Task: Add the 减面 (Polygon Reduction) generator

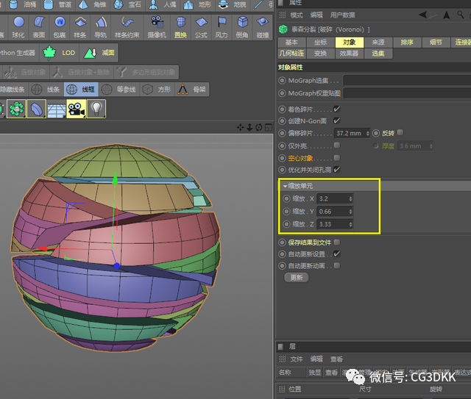Action: (x=99, y=53)
